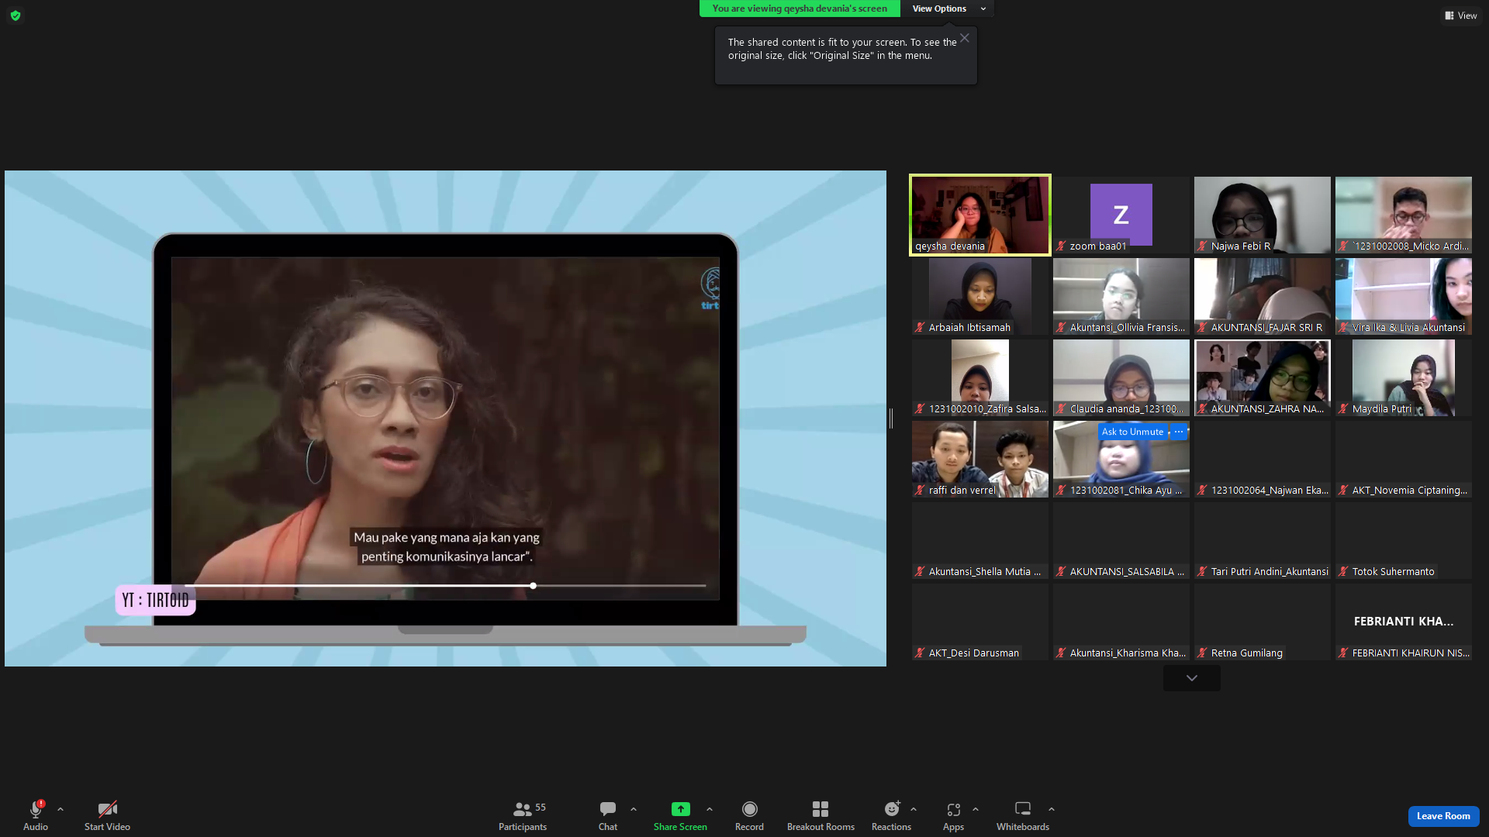This screenshot has height=837, width=1489.
Task: Select Totok Suhermanto's participant tile
Action: pyautogui.click(x=1404, y=540)
